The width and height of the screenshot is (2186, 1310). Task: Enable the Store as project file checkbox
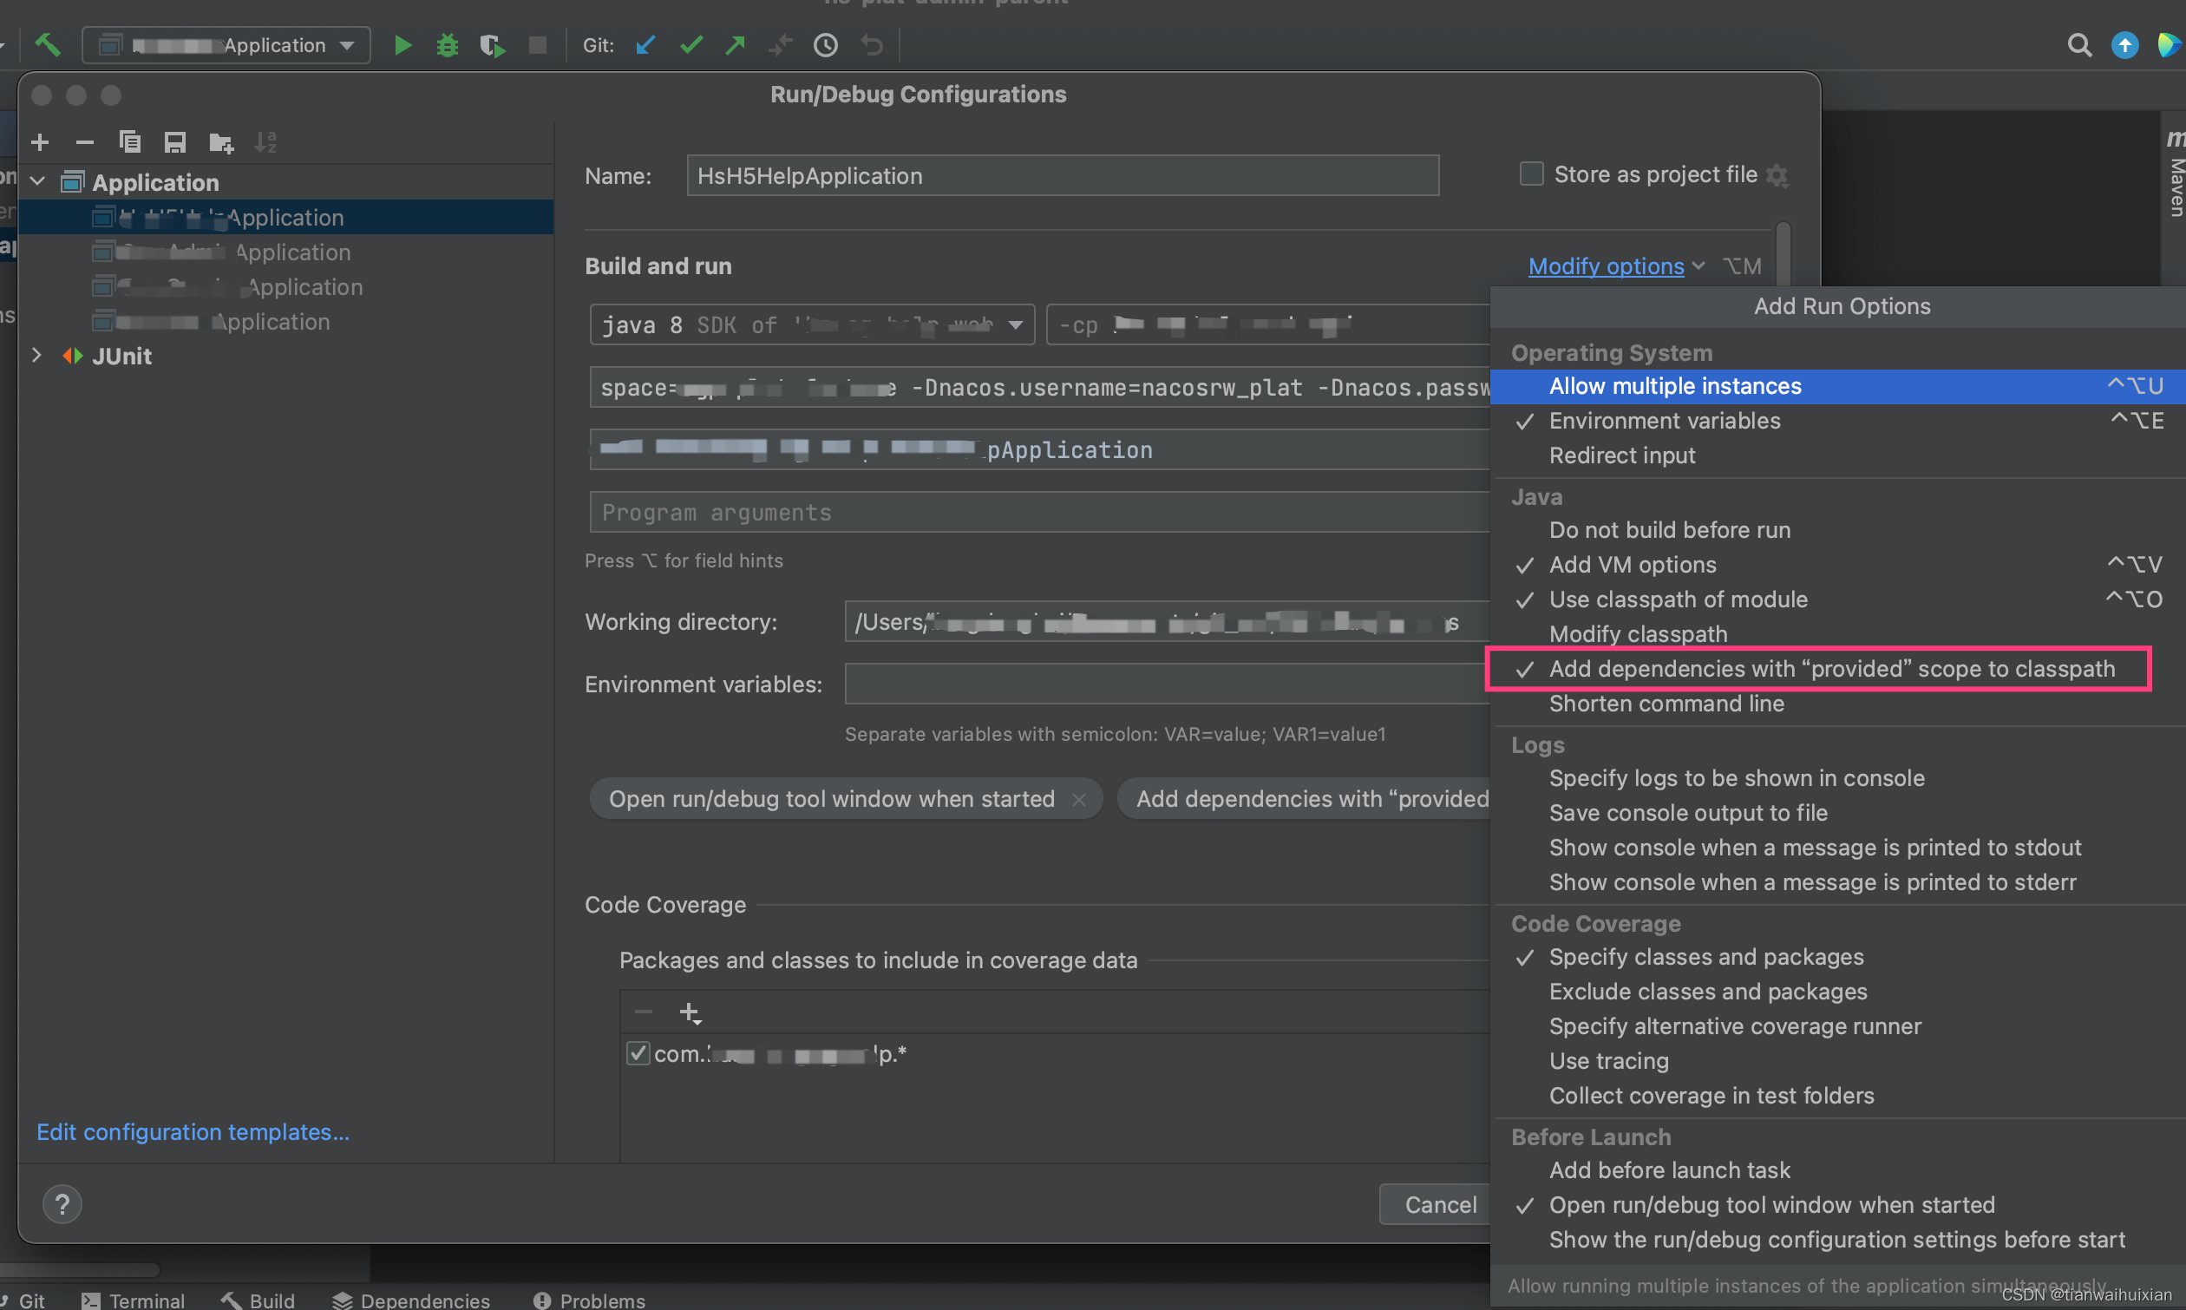[1531, 174]
